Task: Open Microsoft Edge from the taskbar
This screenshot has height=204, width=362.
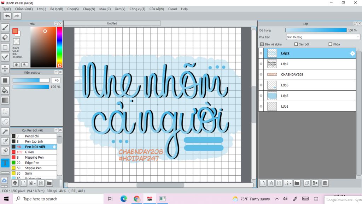Action: tap(123, 199)
